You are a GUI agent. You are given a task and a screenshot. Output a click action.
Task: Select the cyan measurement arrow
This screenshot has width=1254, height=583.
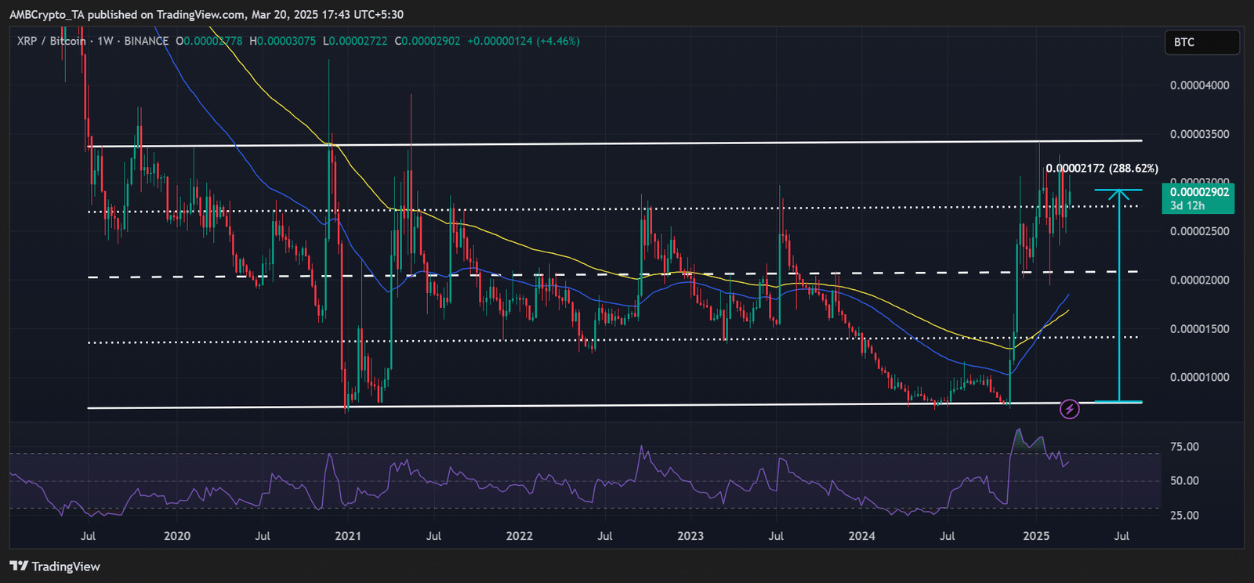coord(1119,298)
